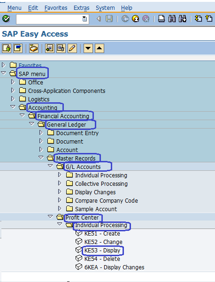Screen dimensions: 215x282
Task: Expand the Favorites tree node
Action: pos(3,65)
